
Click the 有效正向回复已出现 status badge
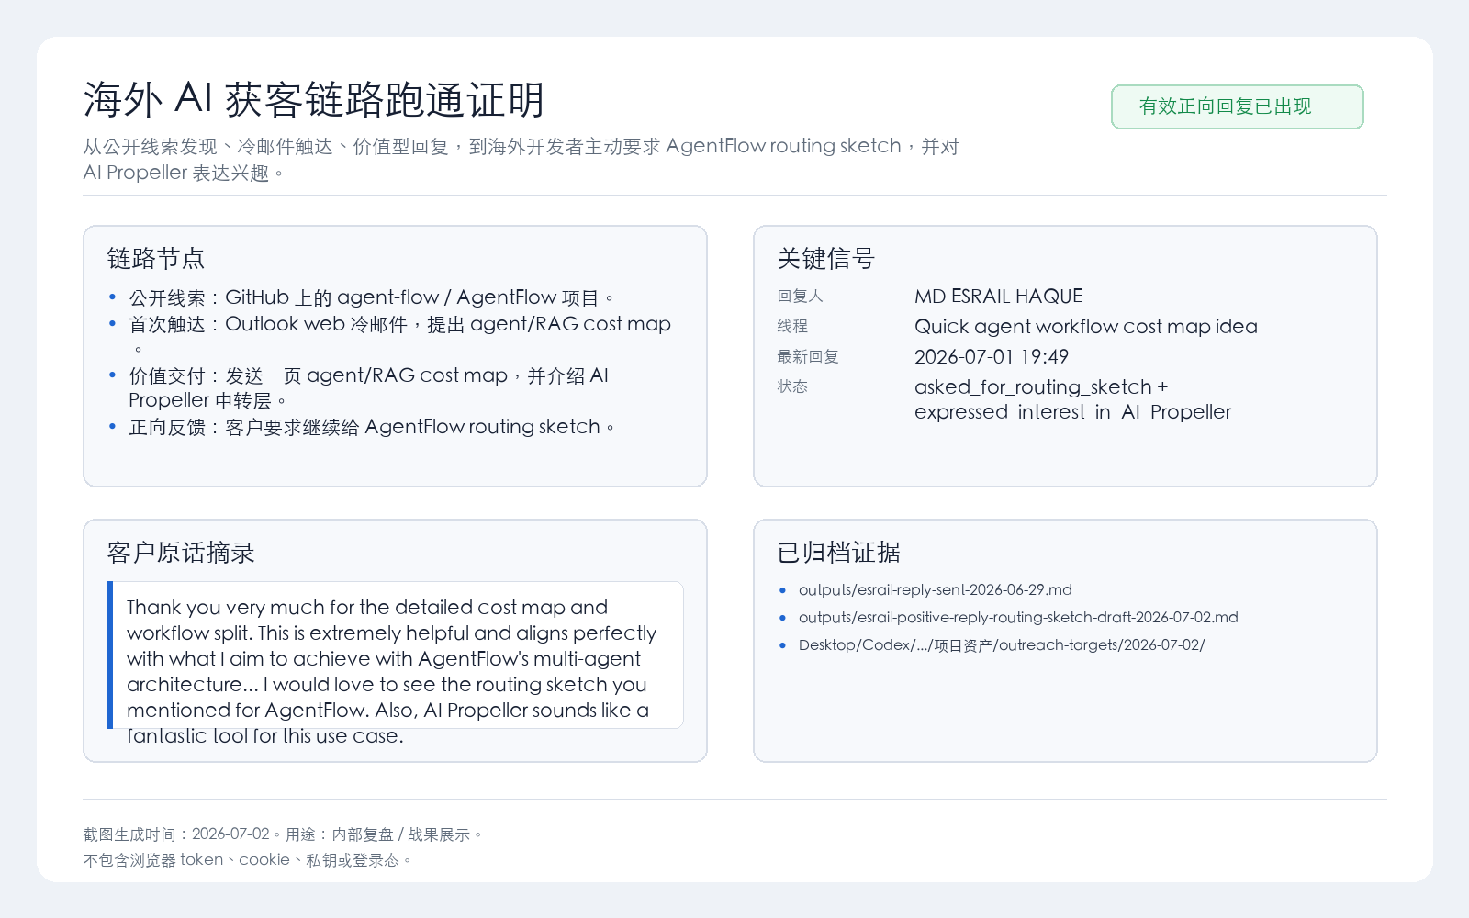click(x=1237, y=106)
